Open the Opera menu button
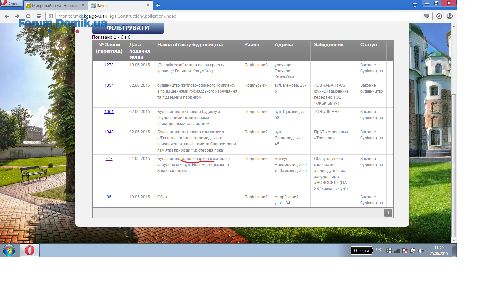This screenshot has width=491, height=294. point(11,3)
